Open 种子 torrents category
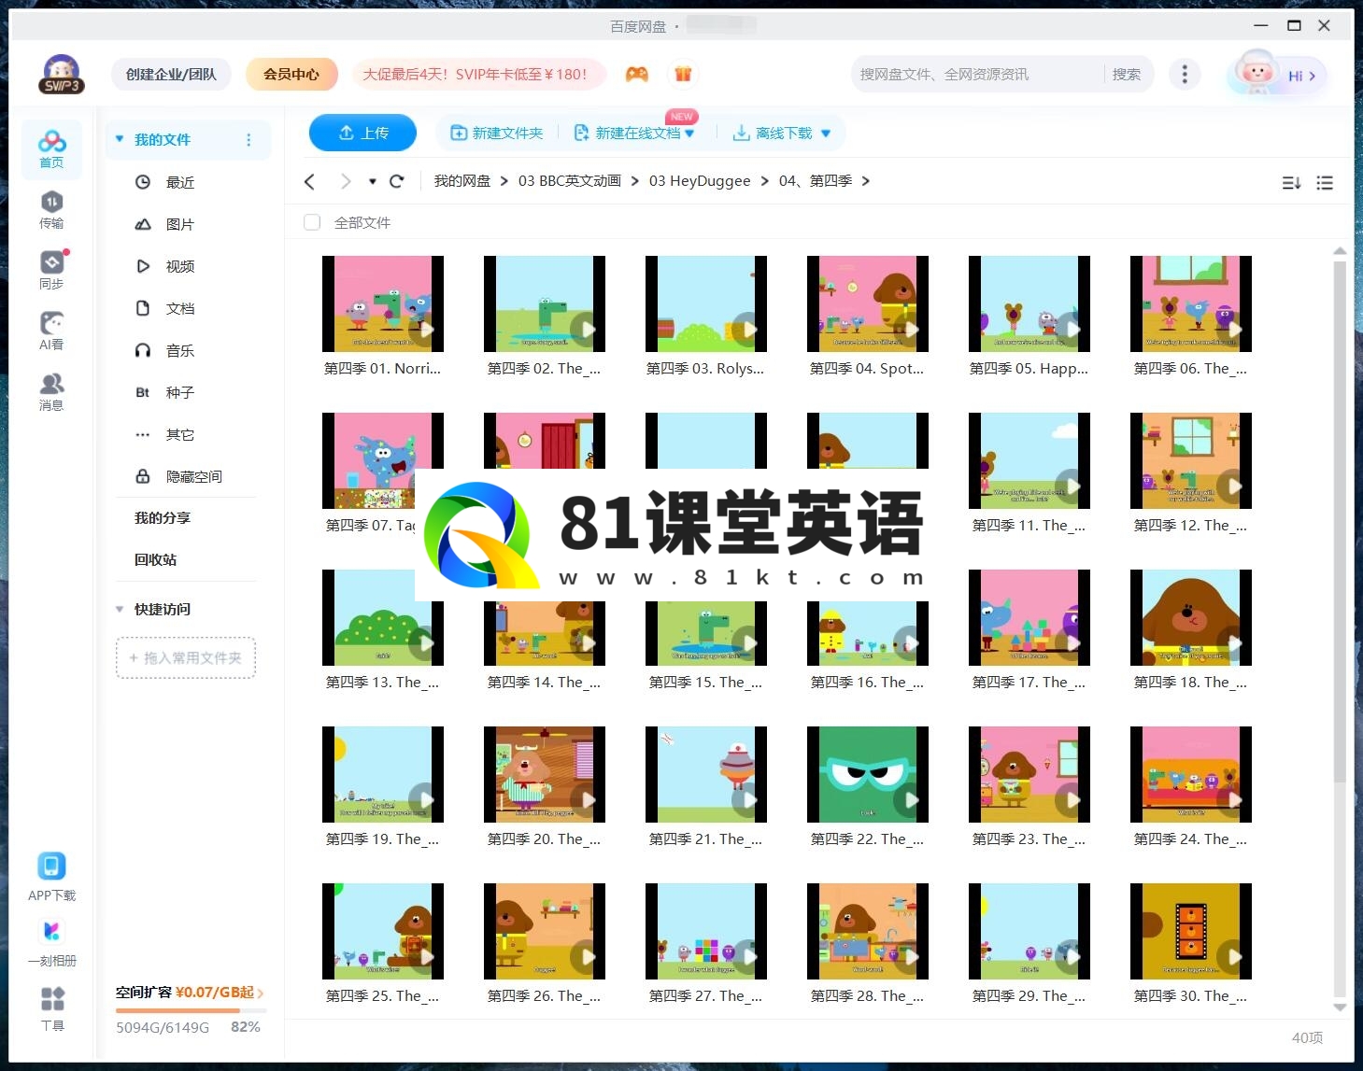Screen dimensions: 1363x1071 pos(180,392)
